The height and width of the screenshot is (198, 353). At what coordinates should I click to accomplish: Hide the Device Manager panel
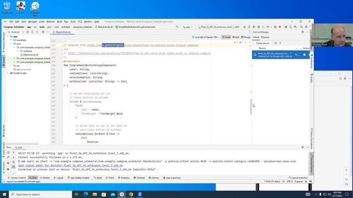click(x=308, y=32)
